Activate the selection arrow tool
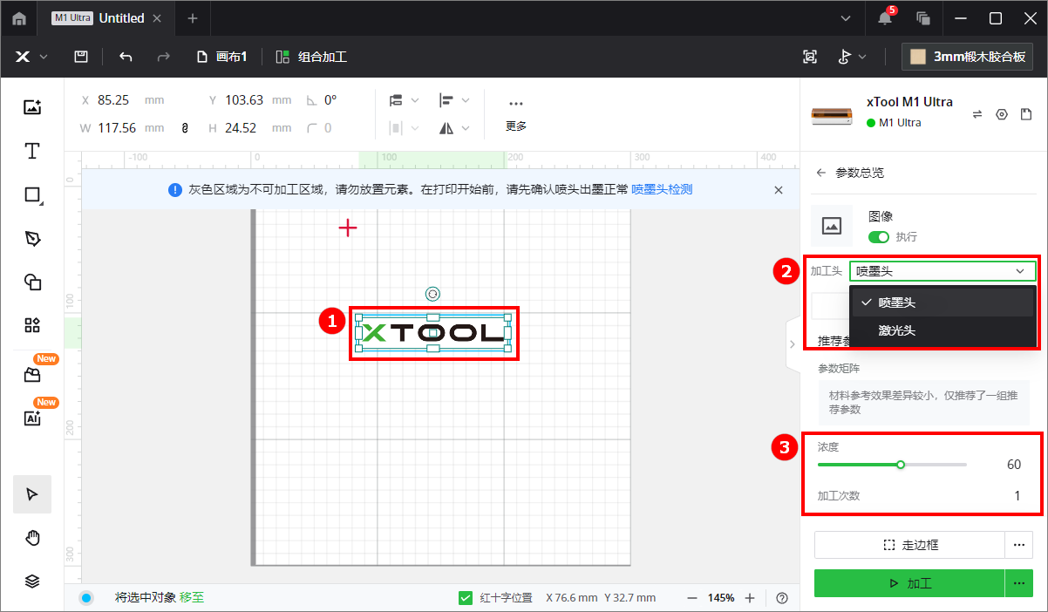The height and width of the screenshot is (612, 1048). coord(32,494)
